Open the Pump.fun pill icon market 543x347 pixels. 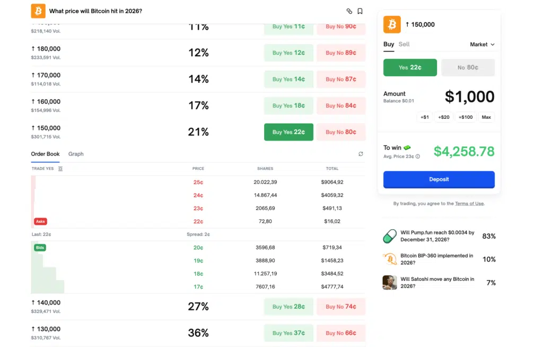tap(390, 236)
